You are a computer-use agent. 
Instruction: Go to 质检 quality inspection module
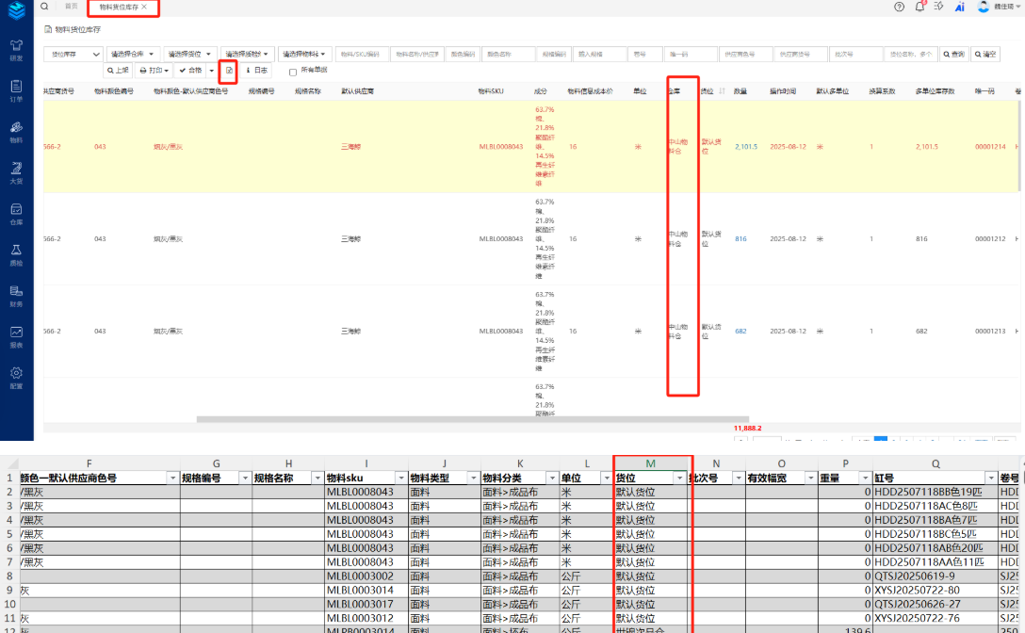[x=16, y=254]
